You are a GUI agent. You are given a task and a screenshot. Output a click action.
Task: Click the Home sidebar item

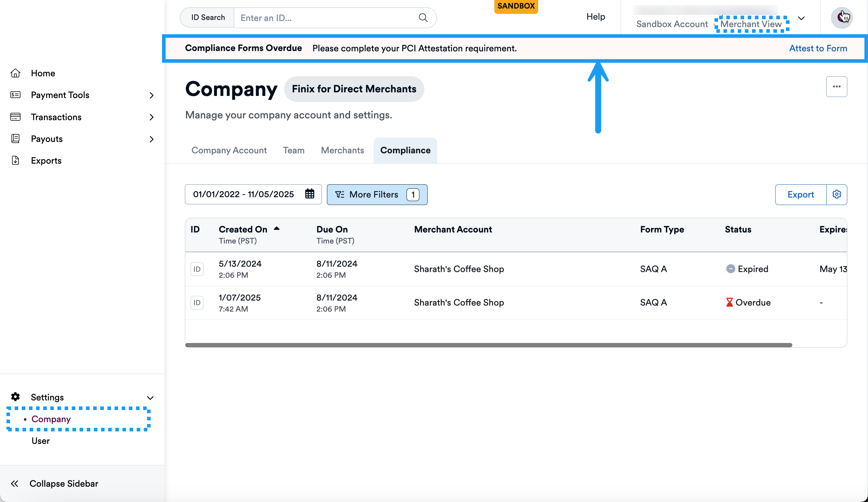point(43,73)
